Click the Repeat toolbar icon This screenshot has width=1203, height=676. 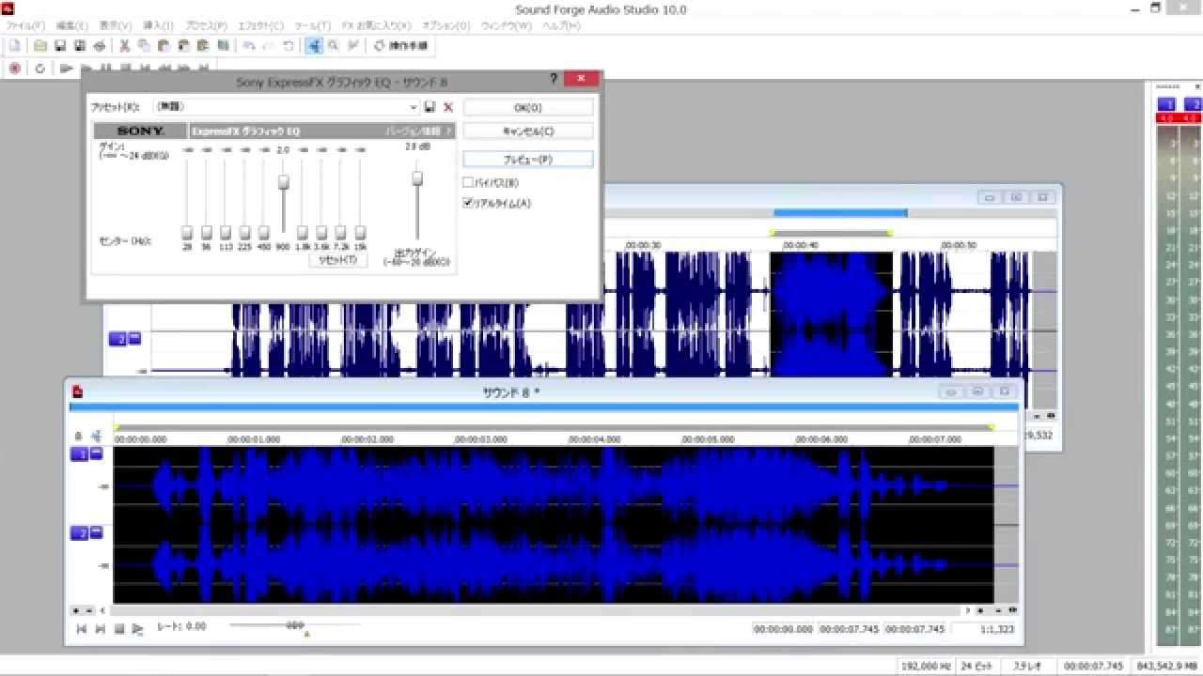(288, 45)
